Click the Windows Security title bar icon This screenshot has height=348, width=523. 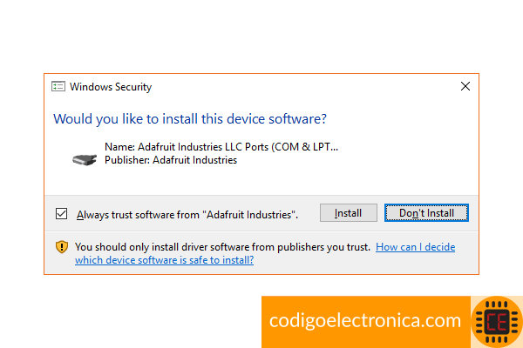tap(58, 87)
